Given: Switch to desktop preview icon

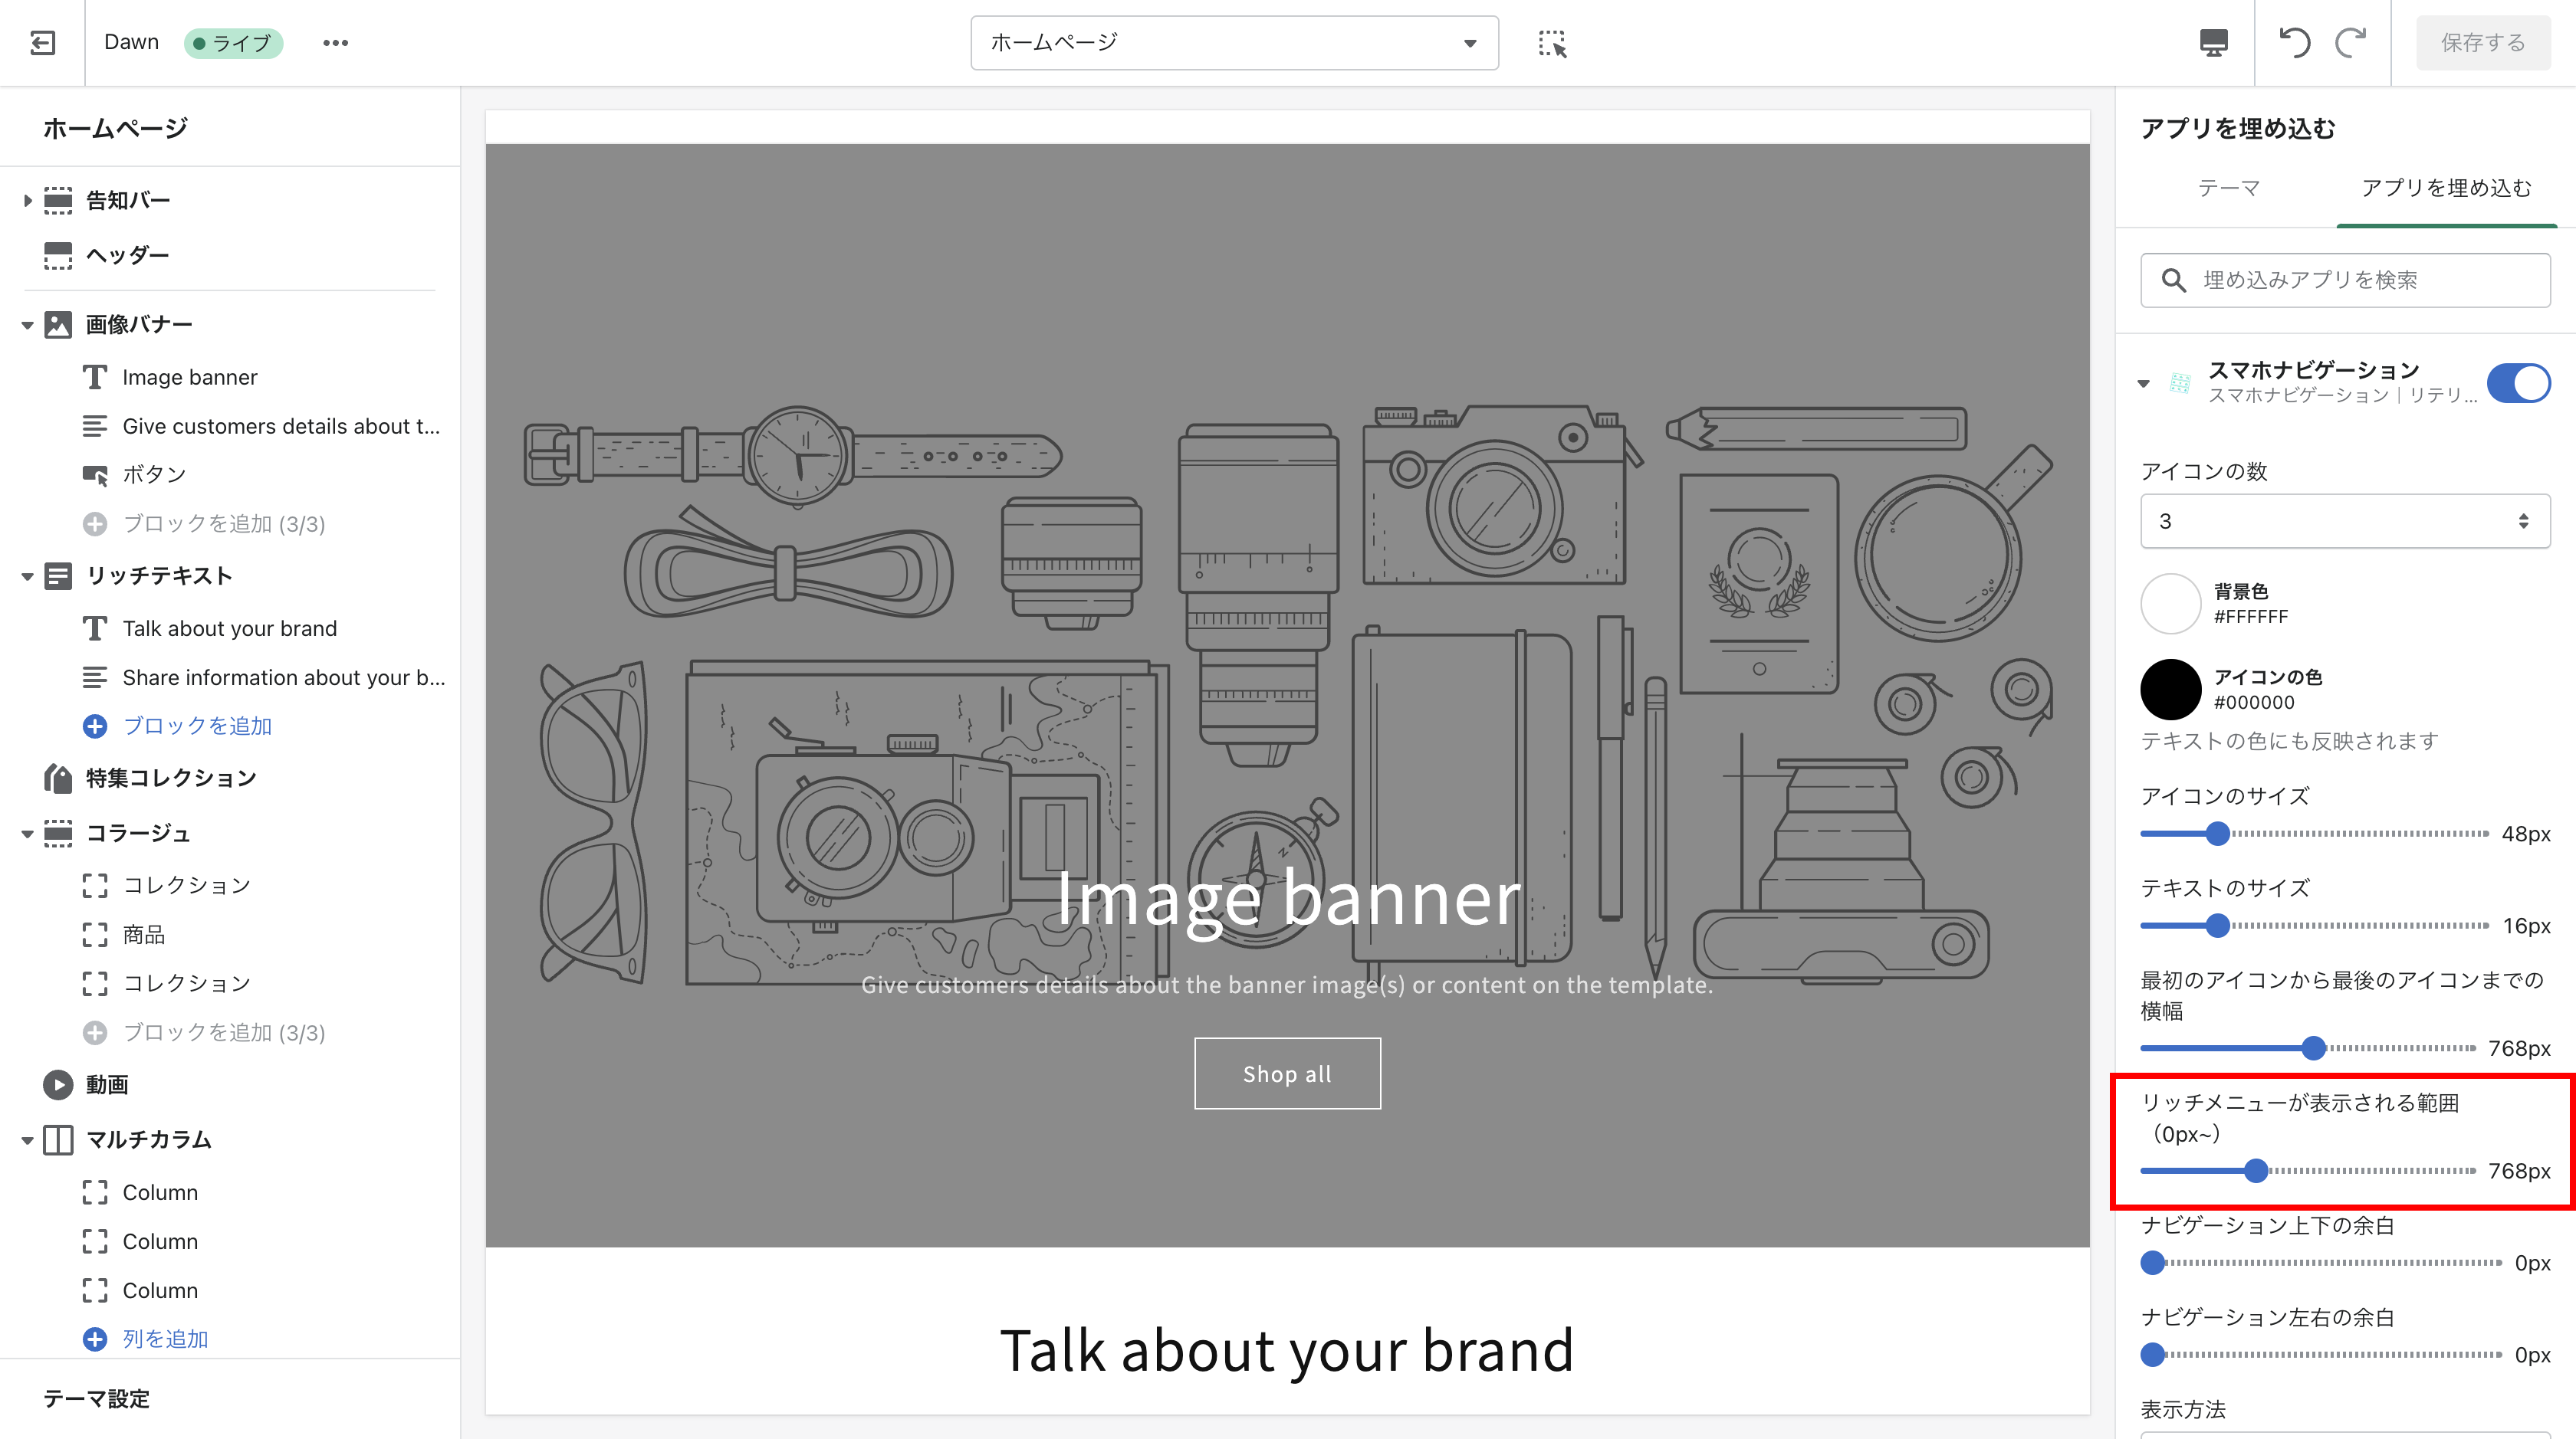Looking at the screenshot, I should [x=2213, y=43].
